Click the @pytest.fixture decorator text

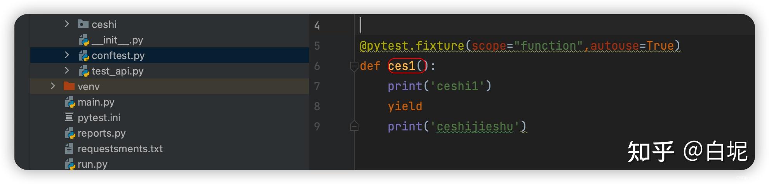coord(412,46)
